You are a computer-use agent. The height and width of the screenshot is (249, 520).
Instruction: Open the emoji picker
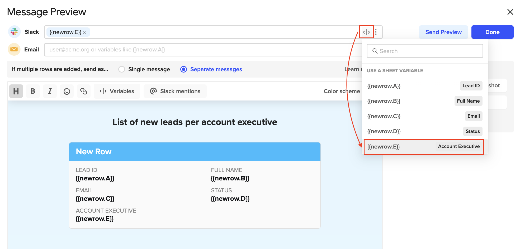pos(67,91)
